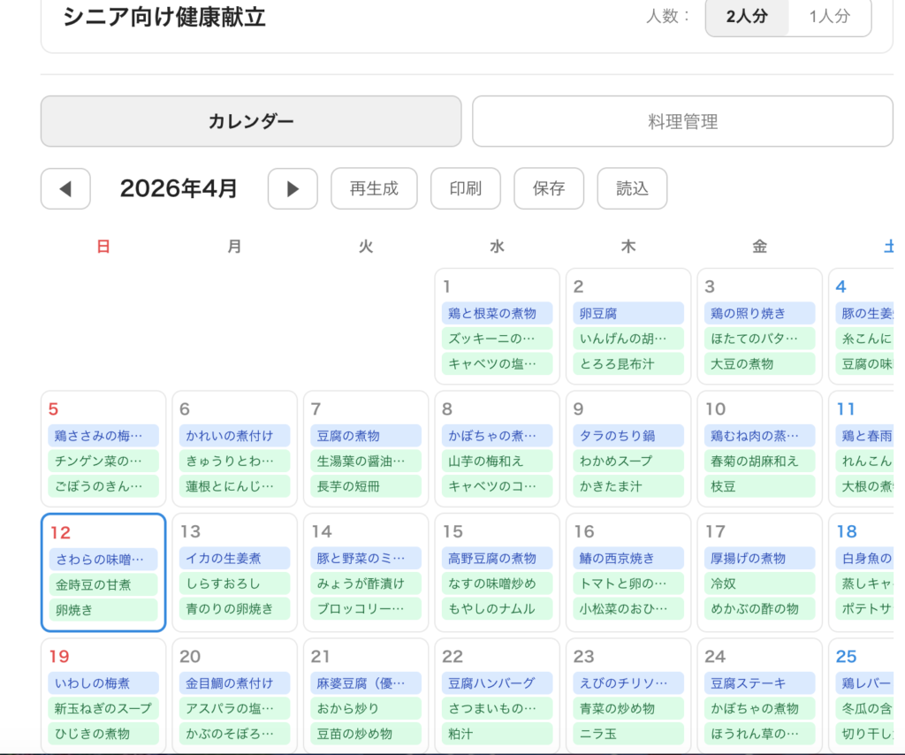
Task: Advance to next month with right arrow
Action: 293,188
